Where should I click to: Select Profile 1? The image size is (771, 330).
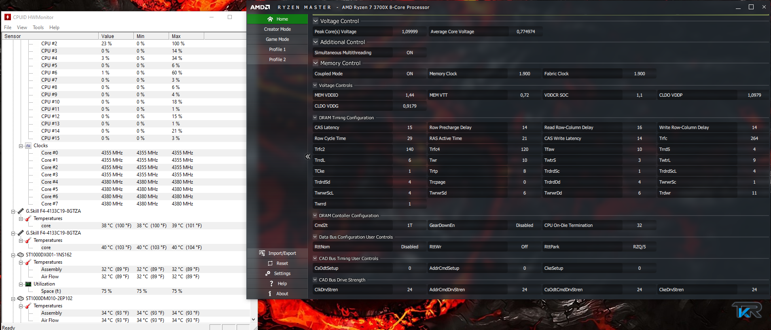pyautogui.click(x=277, y=49)
